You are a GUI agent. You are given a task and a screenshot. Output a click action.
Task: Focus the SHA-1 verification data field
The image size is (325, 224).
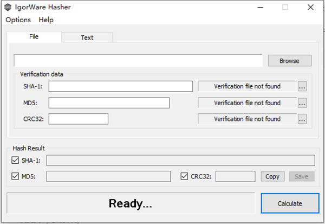(120, 86)
